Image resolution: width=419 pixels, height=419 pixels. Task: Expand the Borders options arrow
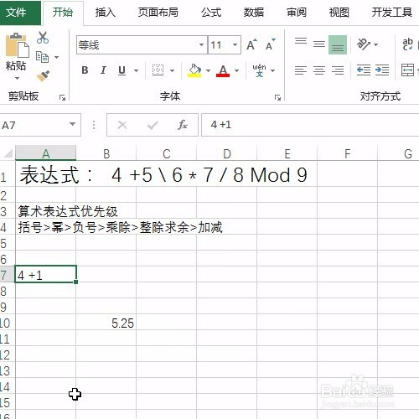[x=172, y=70]
